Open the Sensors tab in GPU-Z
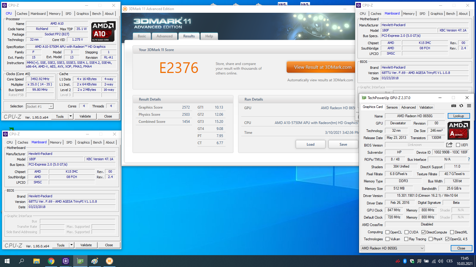The image size is (476, 267). pos(392,107)
